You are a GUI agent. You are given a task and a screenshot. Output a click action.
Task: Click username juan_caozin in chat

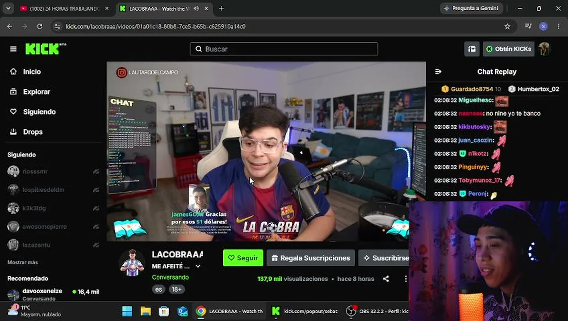(x=476, y=140)
